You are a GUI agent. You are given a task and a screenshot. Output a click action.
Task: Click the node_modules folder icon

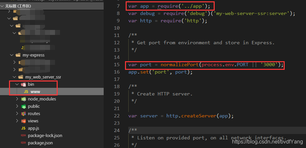23,99
